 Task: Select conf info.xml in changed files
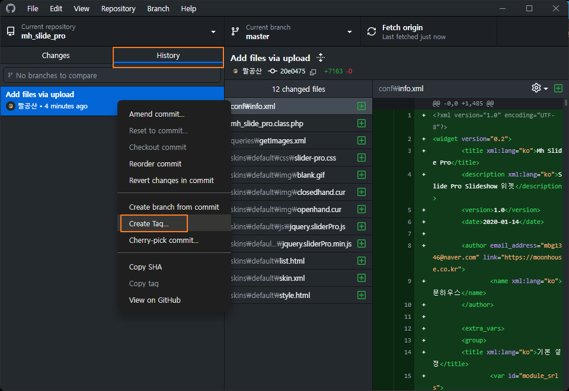tap(298, 106)
